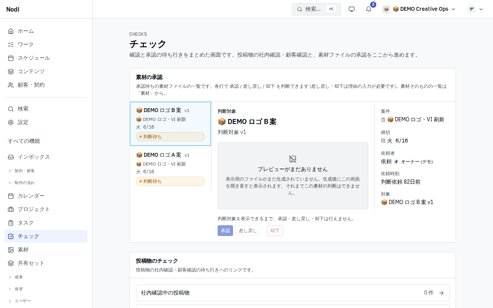Screen dimensions: 493x308
Task: Click the notifications bell icon
Action: (369, 9)
